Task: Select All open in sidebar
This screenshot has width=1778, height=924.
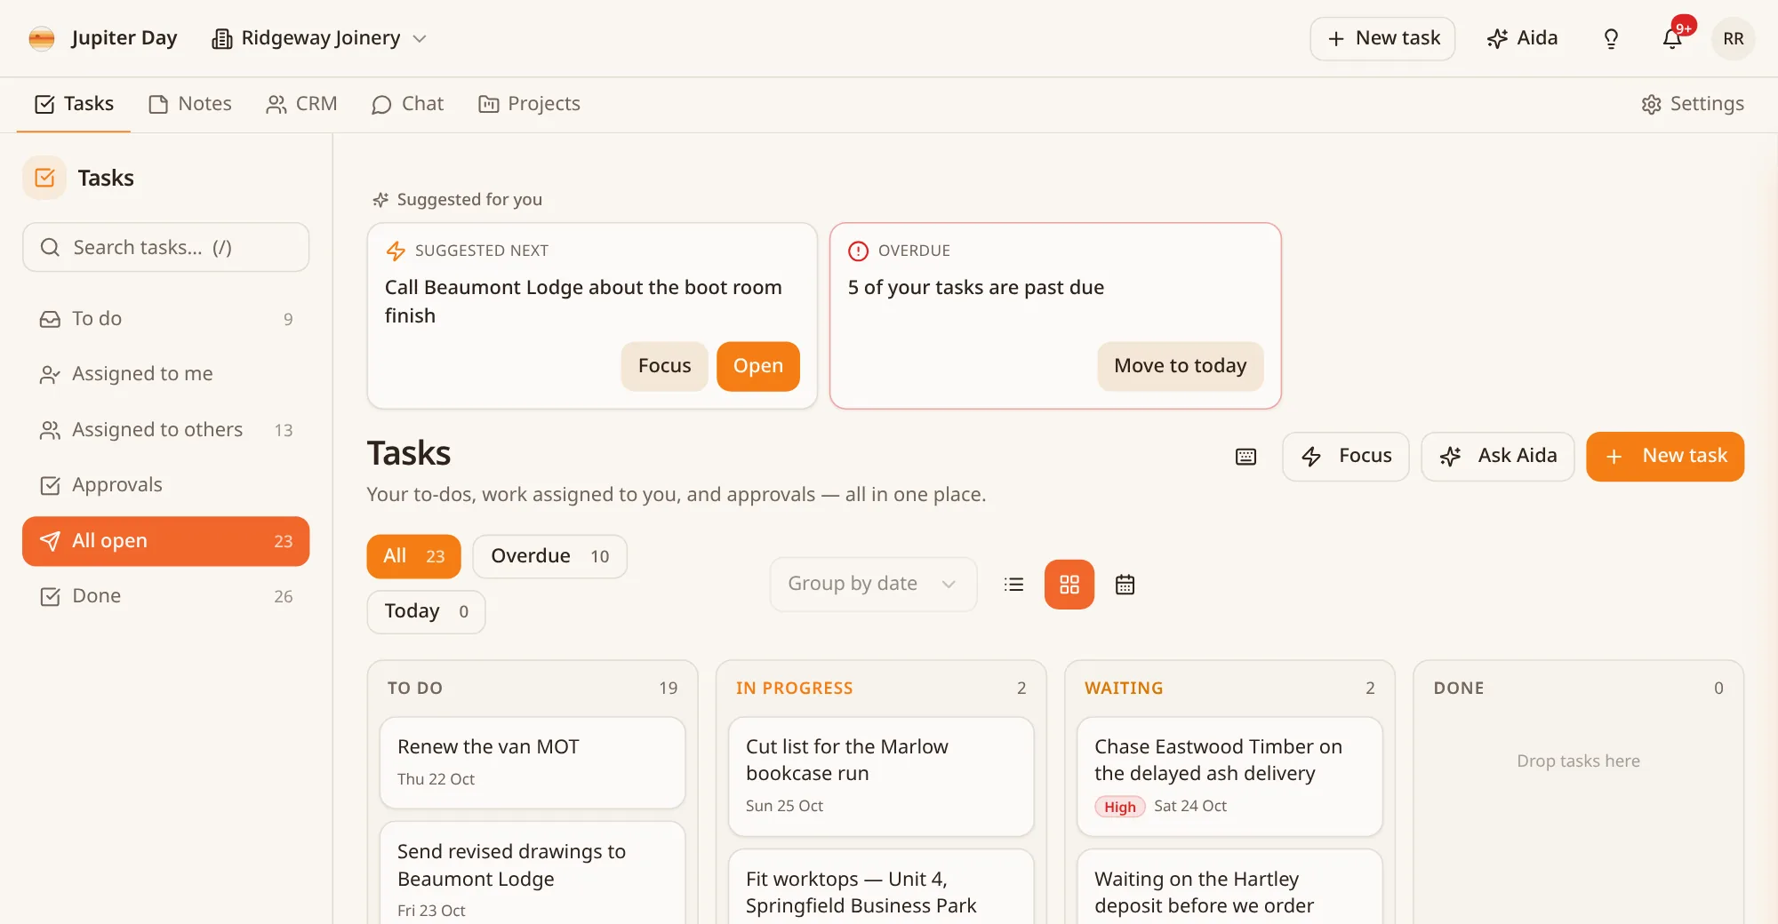Action: tap(166, 541)
